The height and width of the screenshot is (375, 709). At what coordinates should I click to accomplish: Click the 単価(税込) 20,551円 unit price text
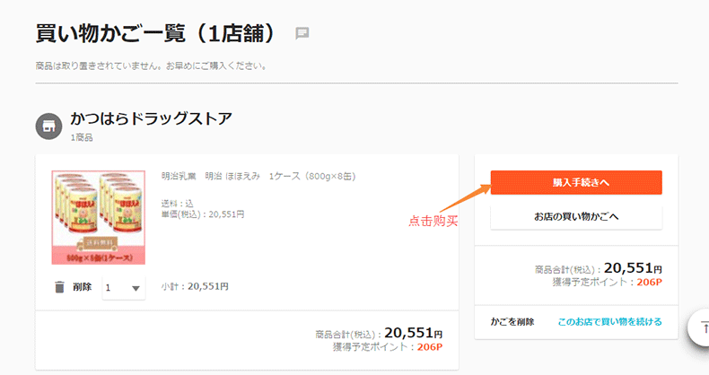coord(202,214)
